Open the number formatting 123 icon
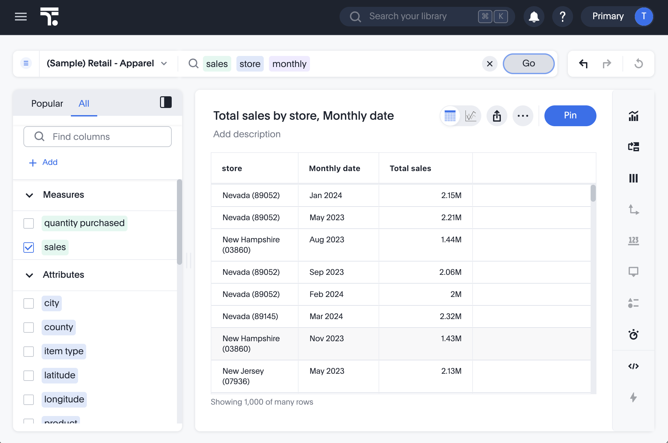 pyautogui.click(x=634, y=241)
